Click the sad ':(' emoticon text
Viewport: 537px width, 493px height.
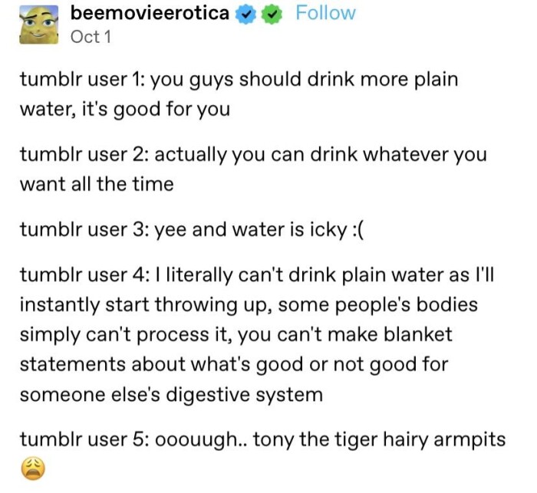tap(357, 229)
